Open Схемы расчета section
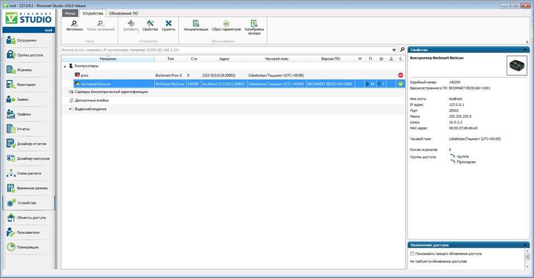Screen dimensions: 534x278 tap(28, 174)
